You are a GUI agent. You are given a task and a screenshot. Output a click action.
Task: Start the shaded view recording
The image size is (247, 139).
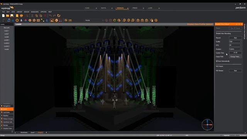(x=235, y=38)
